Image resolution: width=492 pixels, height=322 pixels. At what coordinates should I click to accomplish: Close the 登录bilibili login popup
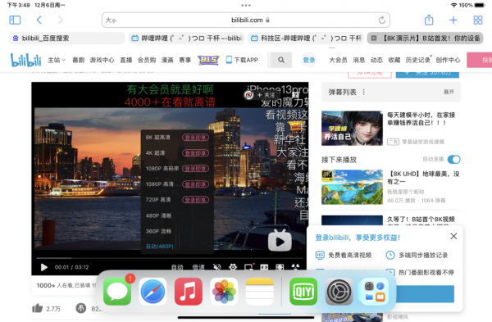coord(453,236)
